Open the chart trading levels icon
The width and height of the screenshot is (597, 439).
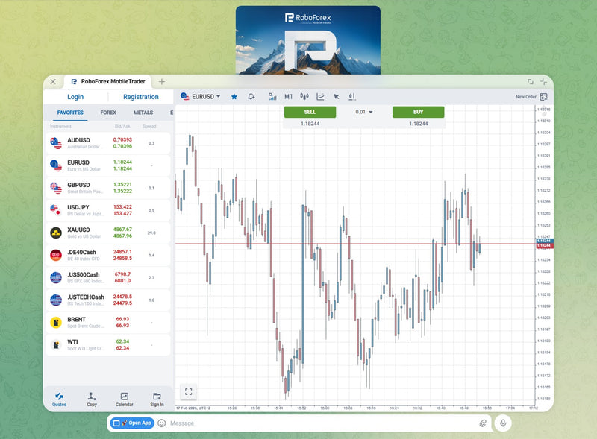click(351, 97)
